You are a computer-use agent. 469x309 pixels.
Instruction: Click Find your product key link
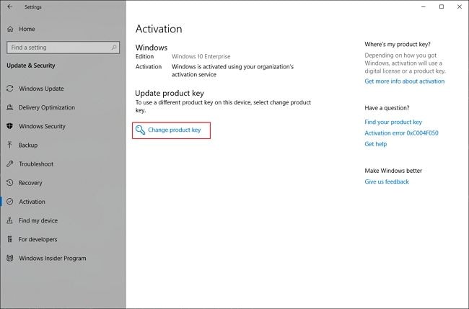tap(393, 122)
